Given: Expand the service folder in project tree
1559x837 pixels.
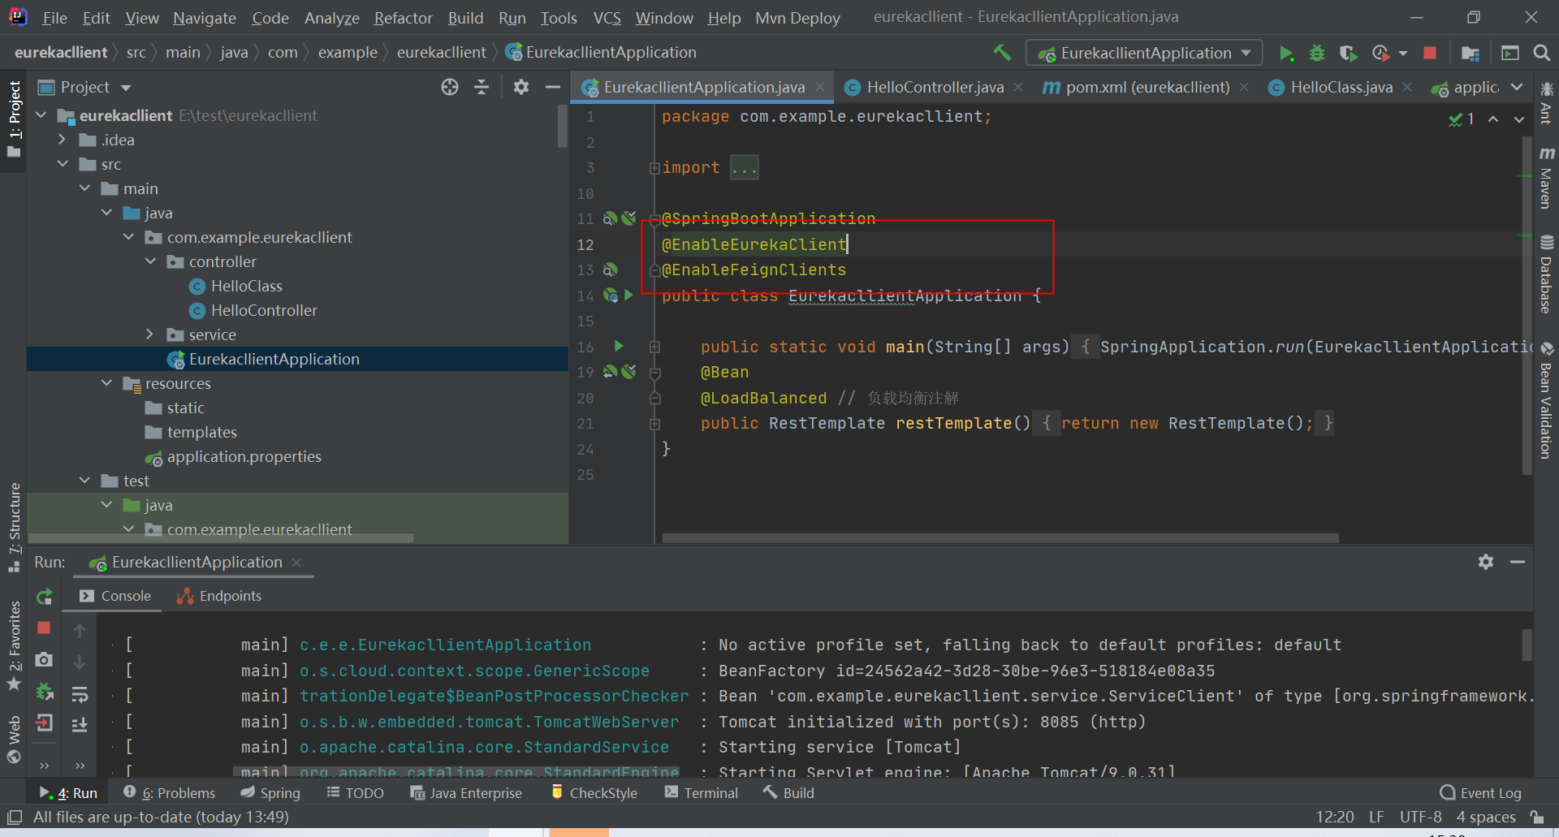Looking at the screenshot, I should click(149, 334).
